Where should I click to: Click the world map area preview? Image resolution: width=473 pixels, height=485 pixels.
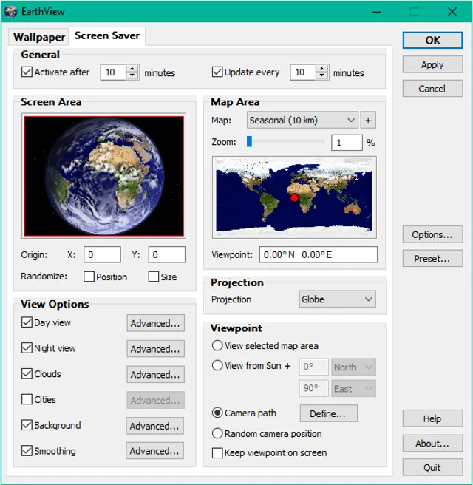coord(294,197)
